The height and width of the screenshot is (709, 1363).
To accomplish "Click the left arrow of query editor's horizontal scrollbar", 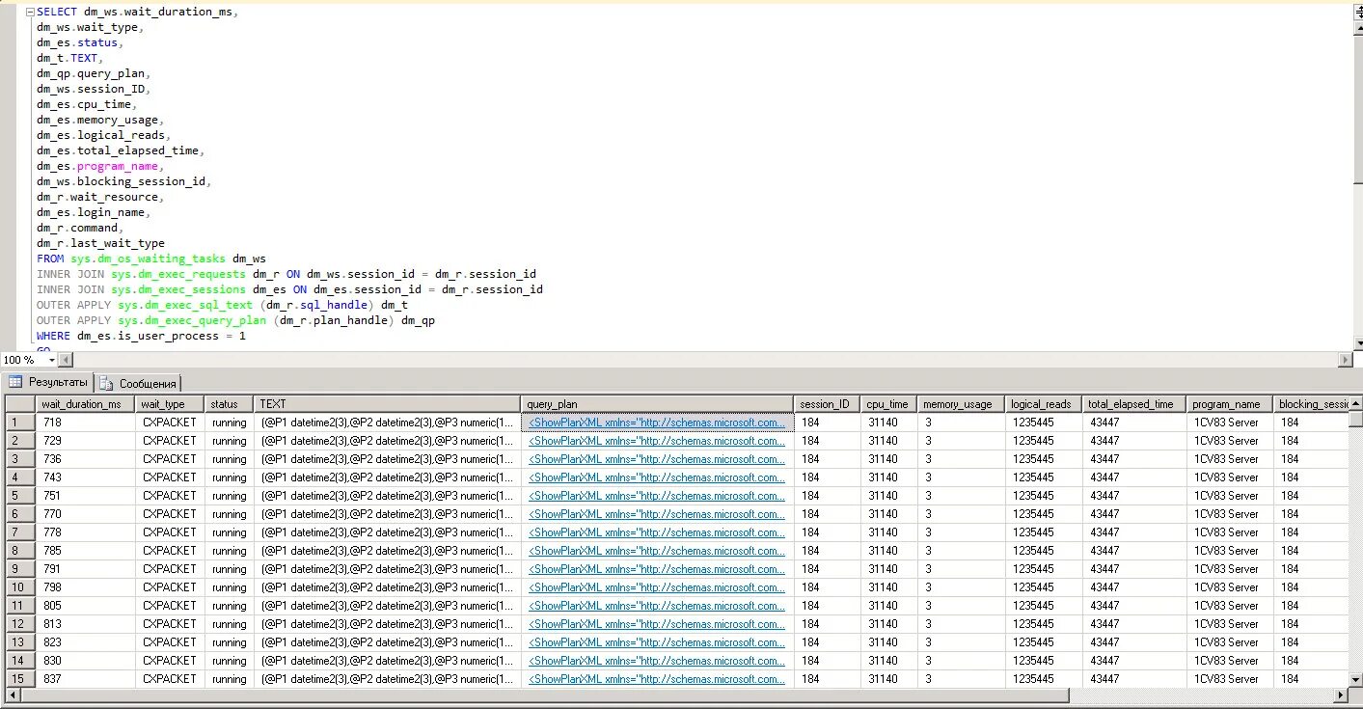I will coord(66,360).
